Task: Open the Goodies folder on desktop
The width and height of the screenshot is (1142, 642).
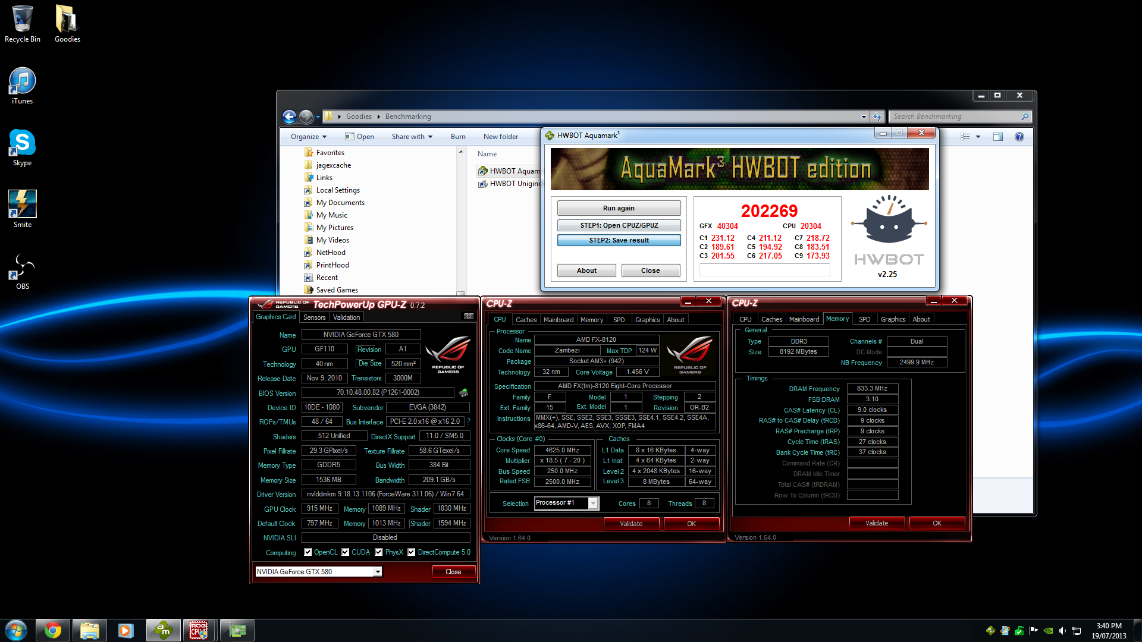Action: click(67, 24)
